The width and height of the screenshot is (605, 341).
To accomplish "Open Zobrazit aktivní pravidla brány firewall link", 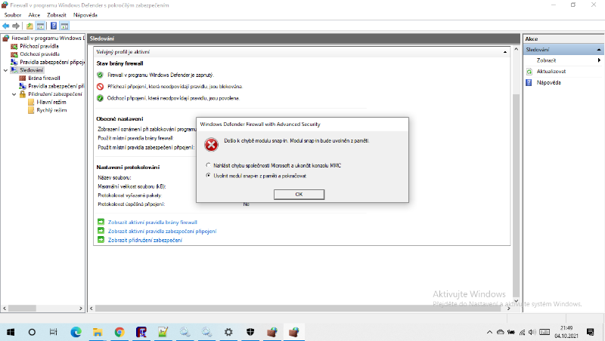I will (153, 223).
